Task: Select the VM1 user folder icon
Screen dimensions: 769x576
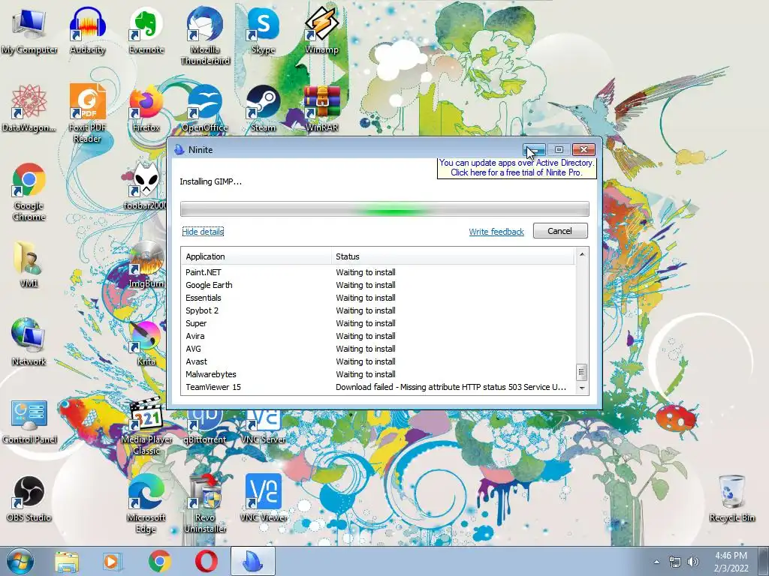Action: pyautogui.click(x=29, y=264)
